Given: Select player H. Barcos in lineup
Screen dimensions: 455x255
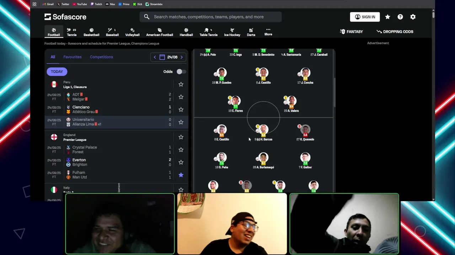Looking at the screenshot, I should [x=263, y=132].
